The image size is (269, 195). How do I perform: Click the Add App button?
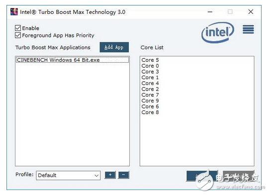click(114, 47)
